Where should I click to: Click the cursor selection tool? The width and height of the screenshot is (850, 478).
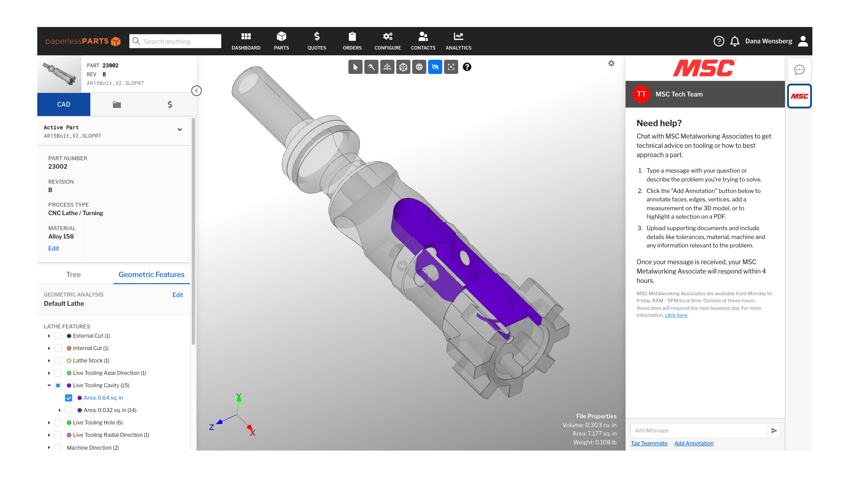tap(355, 67)
